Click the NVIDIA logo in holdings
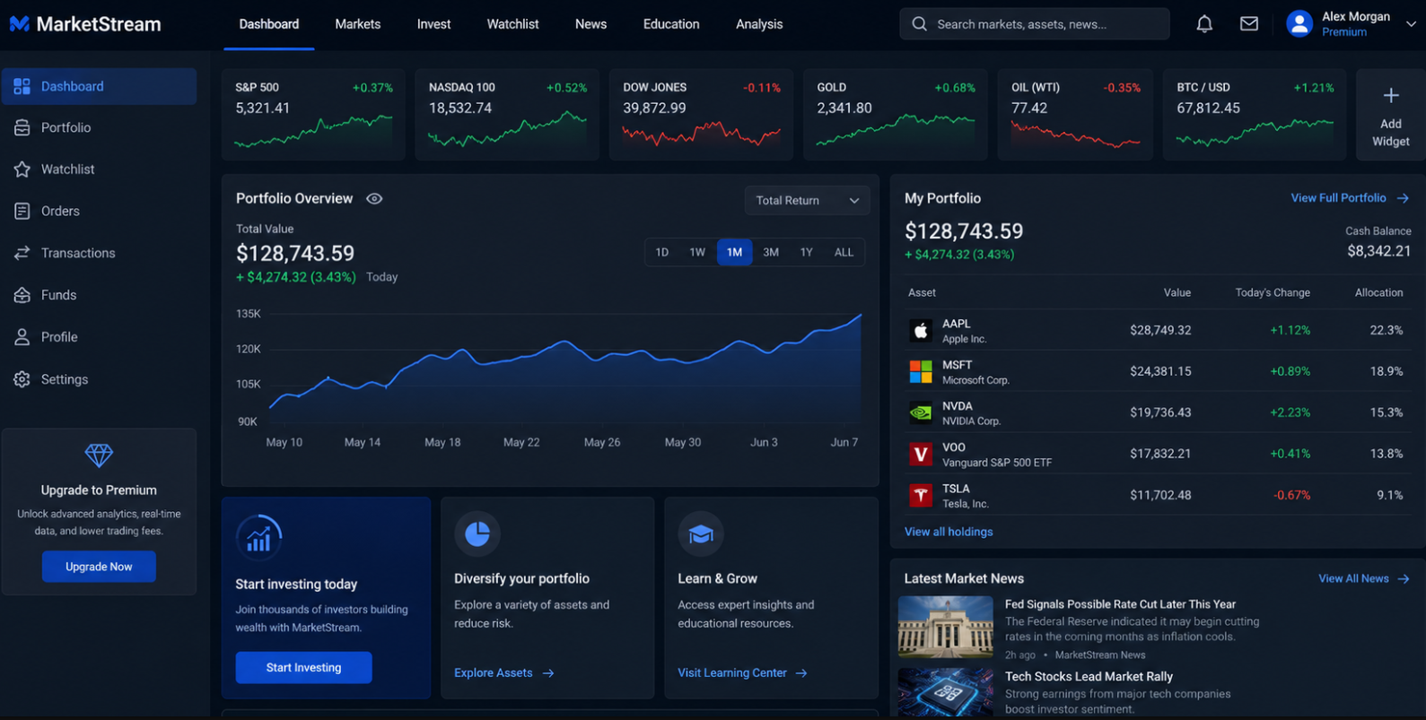 point(921,413)
